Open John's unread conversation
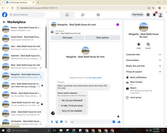The image size is (167, 133). tap(23, 85)
